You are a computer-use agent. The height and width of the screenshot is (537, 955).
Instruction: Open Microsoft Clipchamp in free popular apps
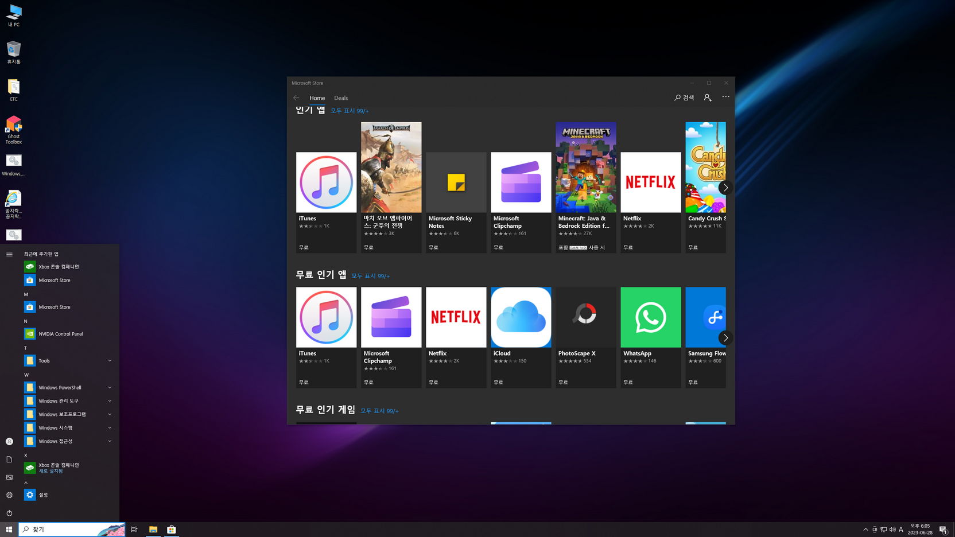tap(391, 337)
